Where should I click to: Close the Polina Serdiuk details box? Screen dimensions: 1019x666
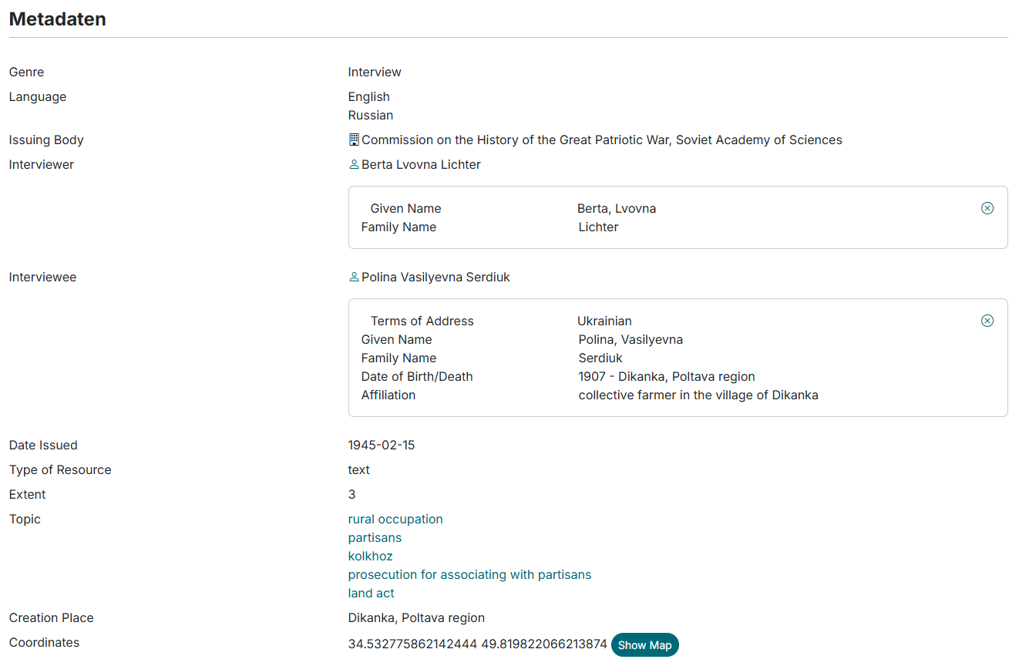(987, 321)
